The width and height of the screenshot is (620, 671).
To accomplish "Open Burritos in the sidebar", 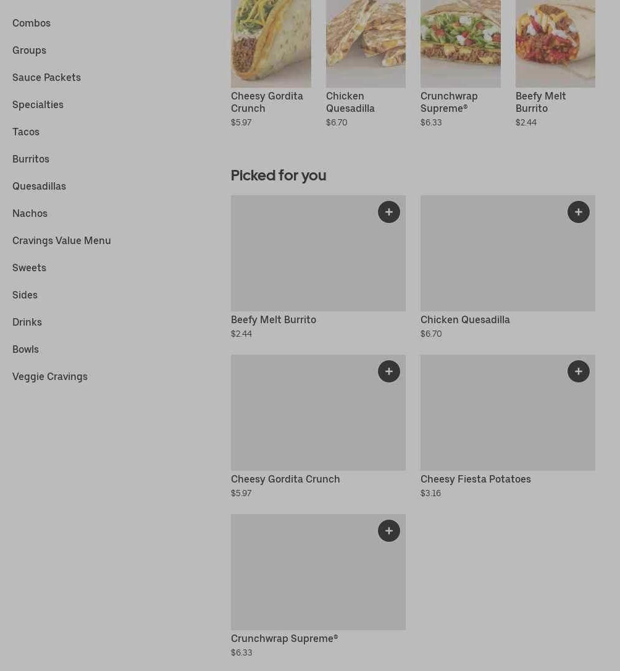I will click(31, 159).
